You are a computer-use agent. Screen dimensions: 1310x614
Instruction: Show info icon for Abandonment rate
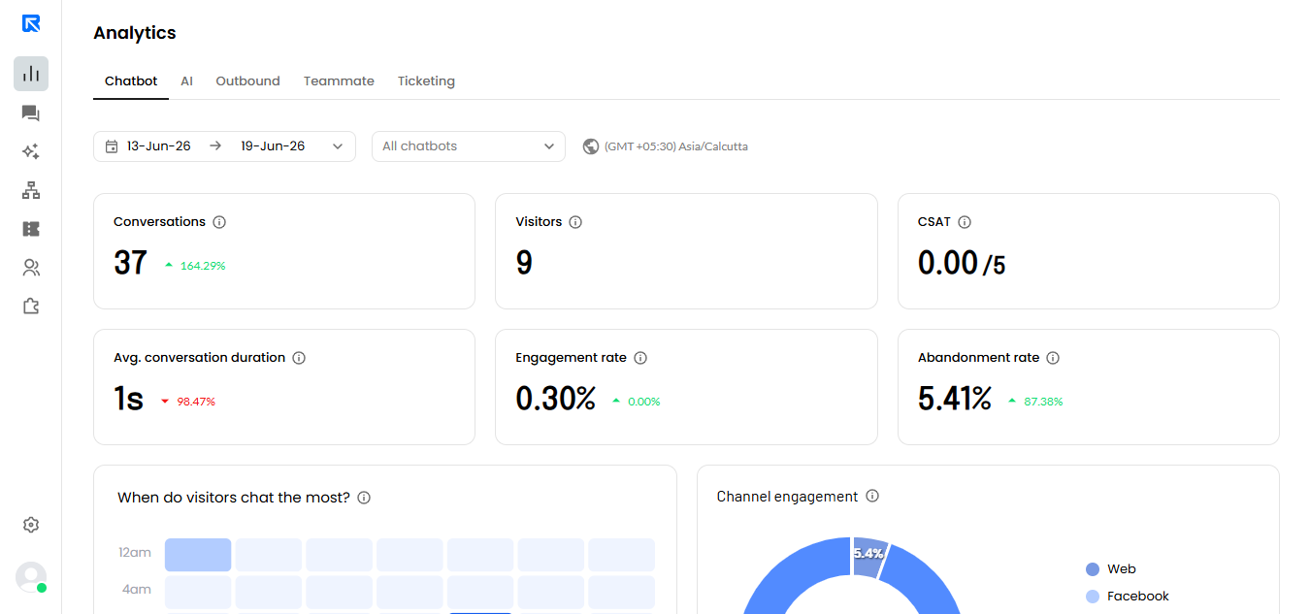(x=1053, y=358)
